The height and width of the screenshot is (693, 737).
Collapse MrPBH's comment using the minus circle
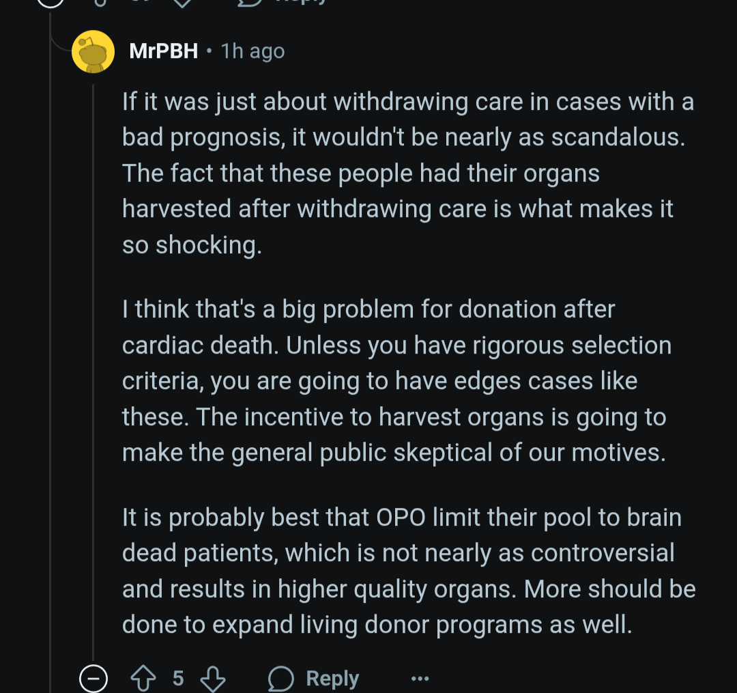[93, 679]
